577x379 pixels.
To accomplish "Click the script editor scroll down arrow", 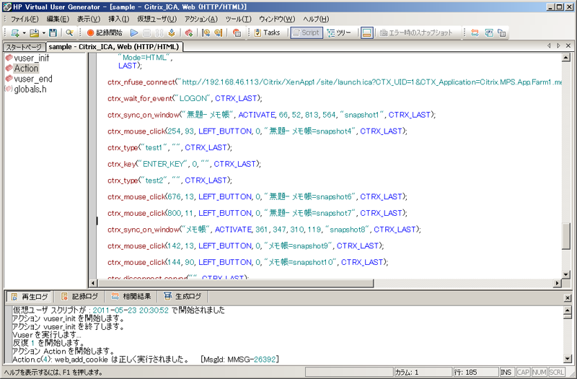I will [566, 274].
